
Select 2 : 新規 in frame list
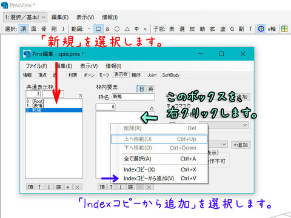click(x=54, y=110)
